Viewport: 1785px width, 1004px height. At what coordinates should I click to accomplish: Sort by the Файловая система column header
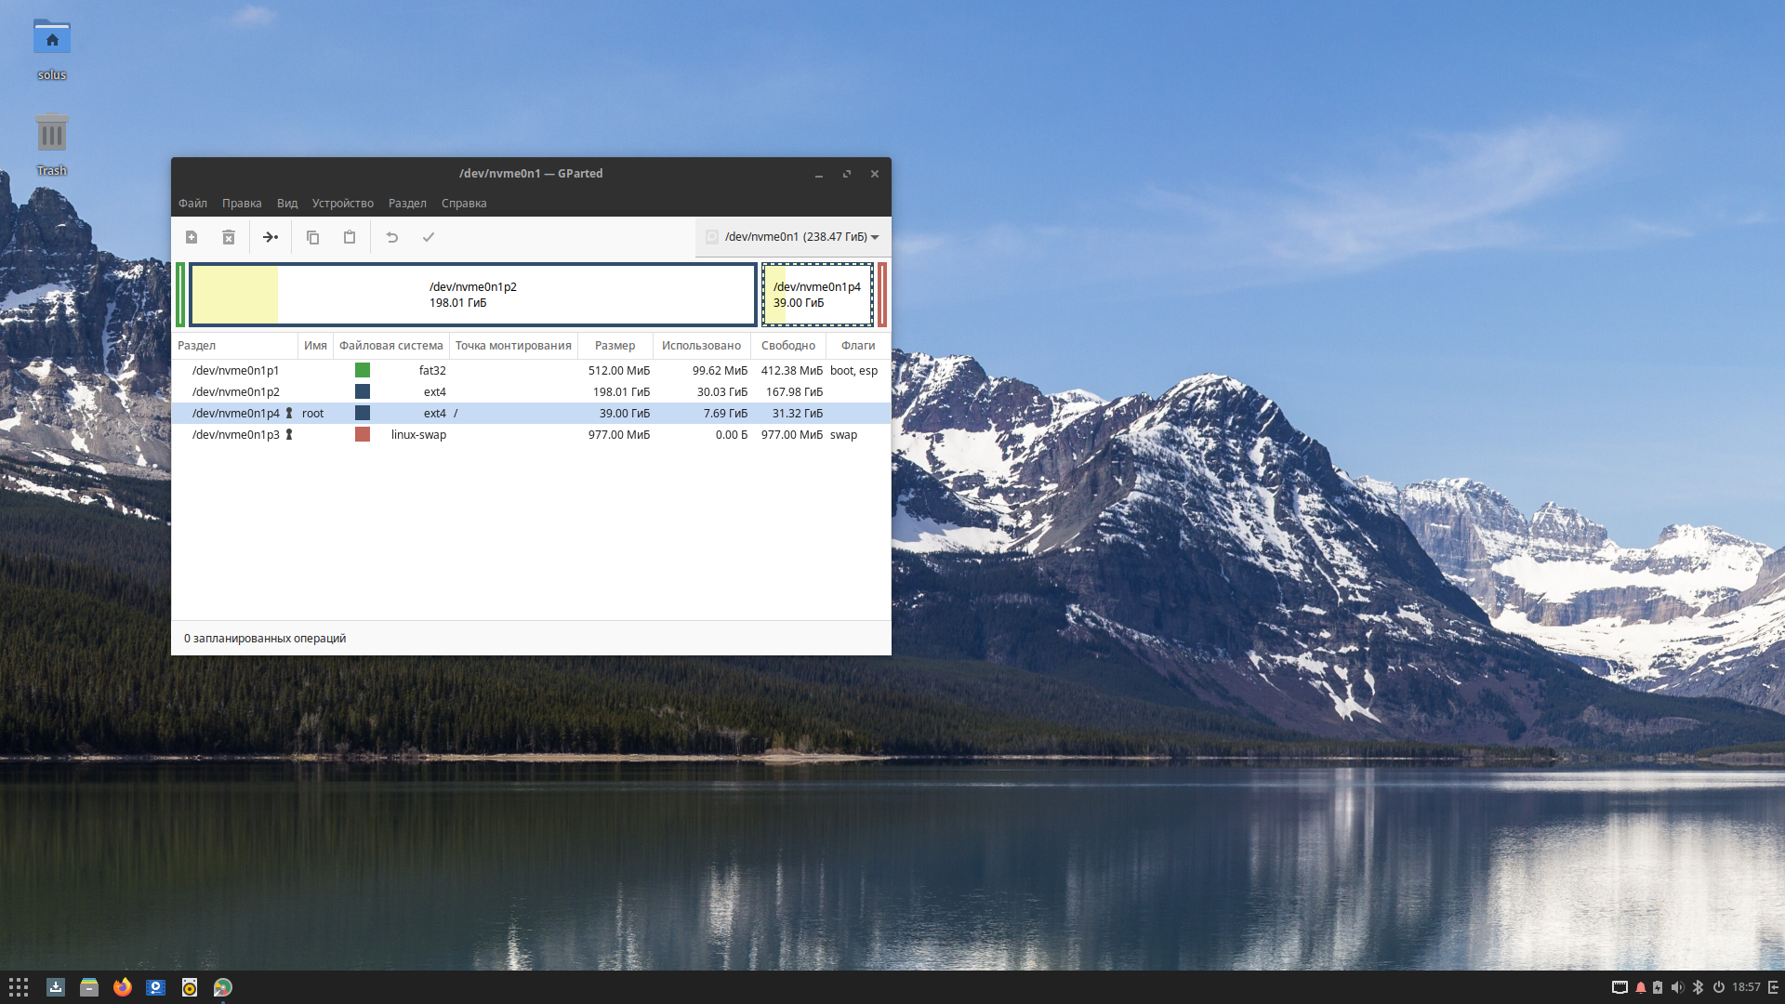pyautogui.click(x=390, y=346)
